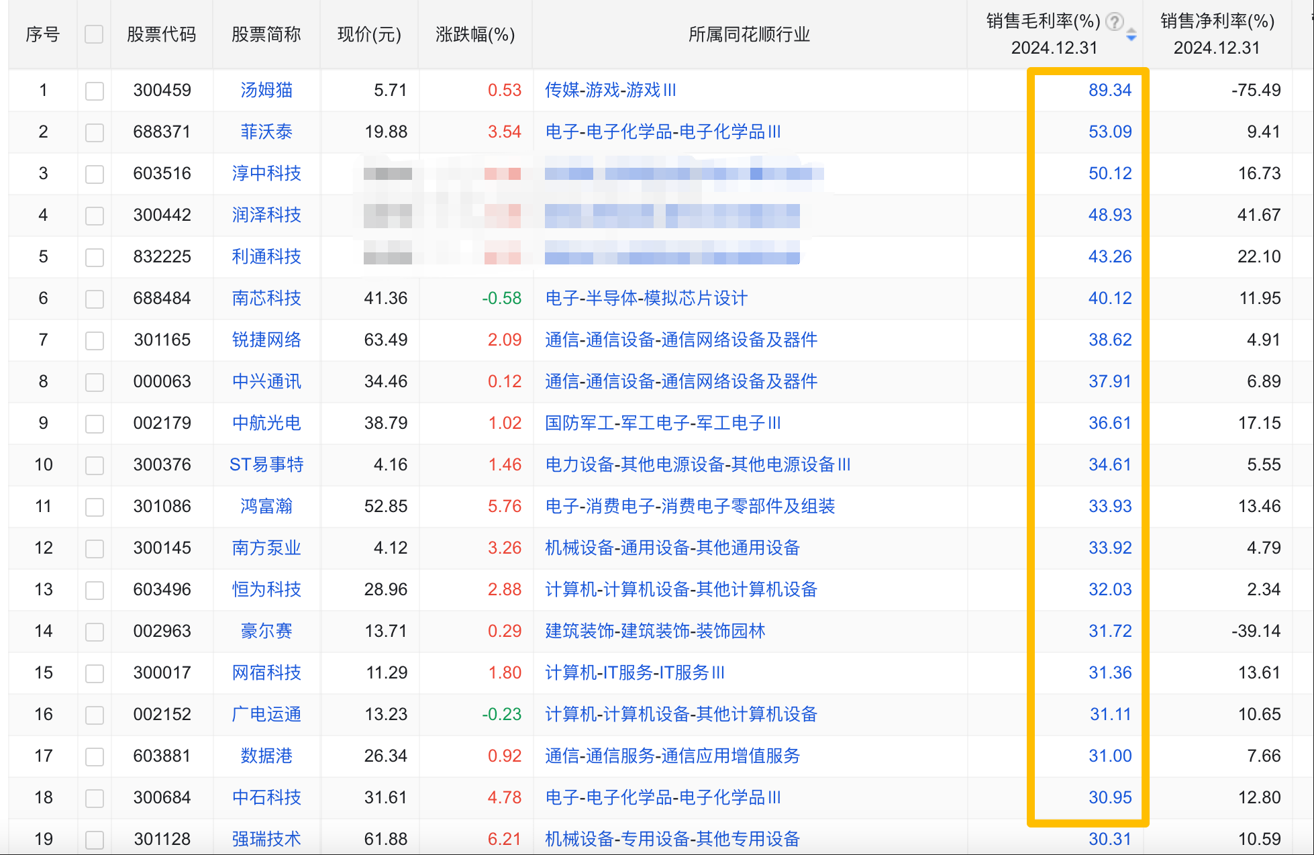Sort by 销售净利率(%) column header
Screen dimensions: 1314x855
coord(1217,34)
